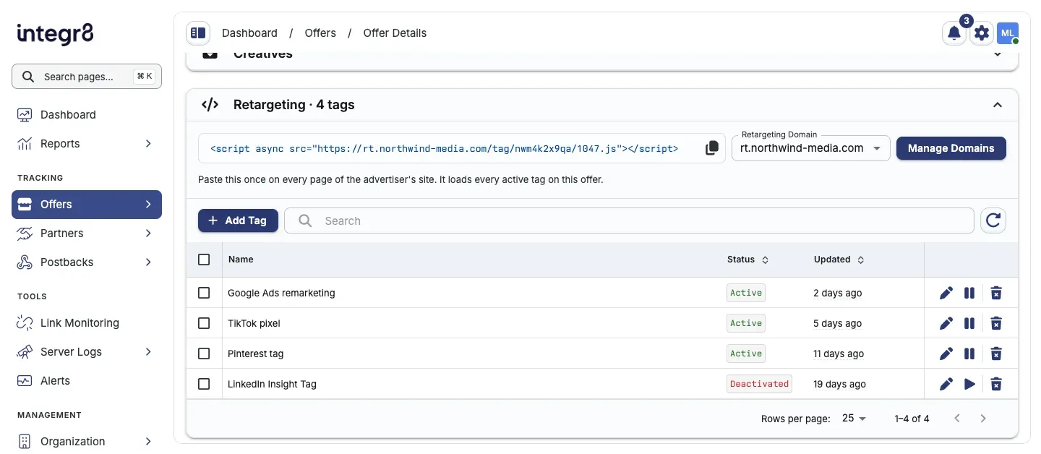Expand the Creatives section chevron
This screenshot has height=454, width=1041.
(998, 53)
